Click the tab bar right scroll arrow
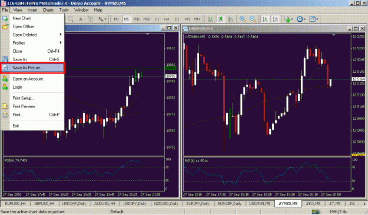Image resolution: width=368 pixels, height=215 pixels. point(364,204)
